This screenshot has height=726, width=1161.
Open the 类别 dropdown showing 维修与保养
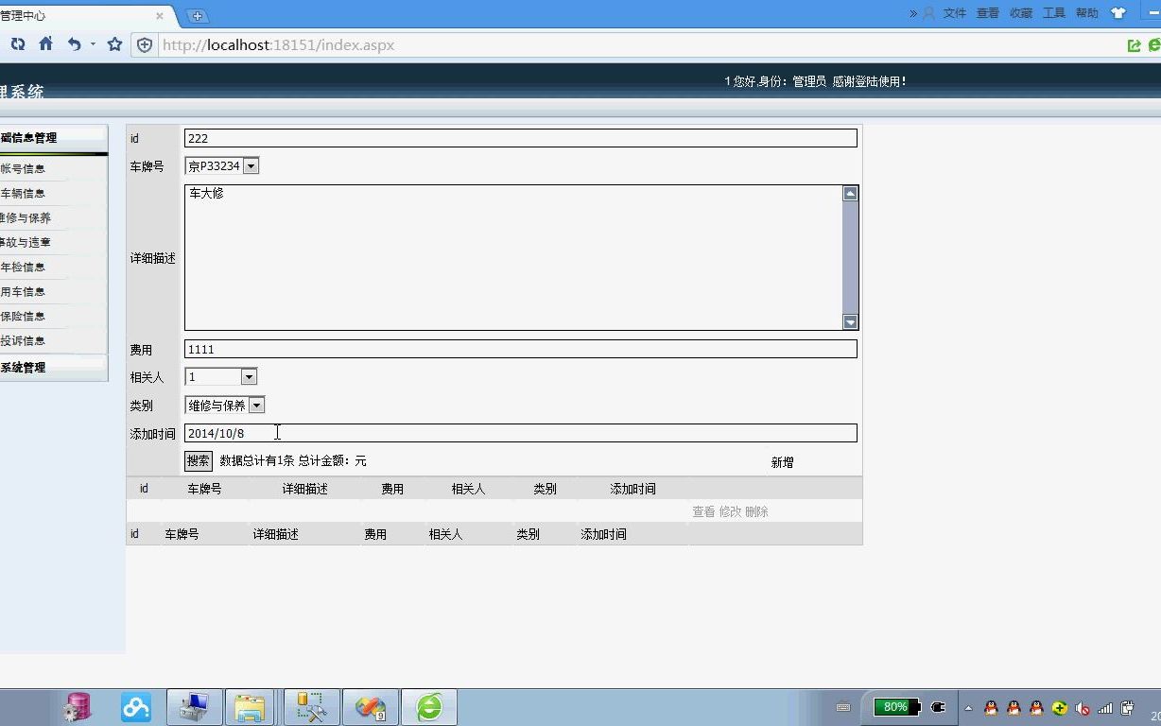[256, 405]
